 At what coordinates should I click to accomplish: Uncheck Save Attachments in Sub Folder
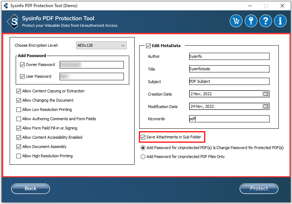pos(143,137)
